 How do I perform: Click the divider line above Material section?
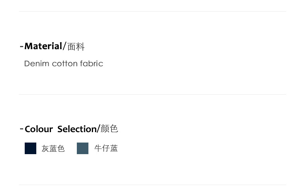tap(152, 12)
